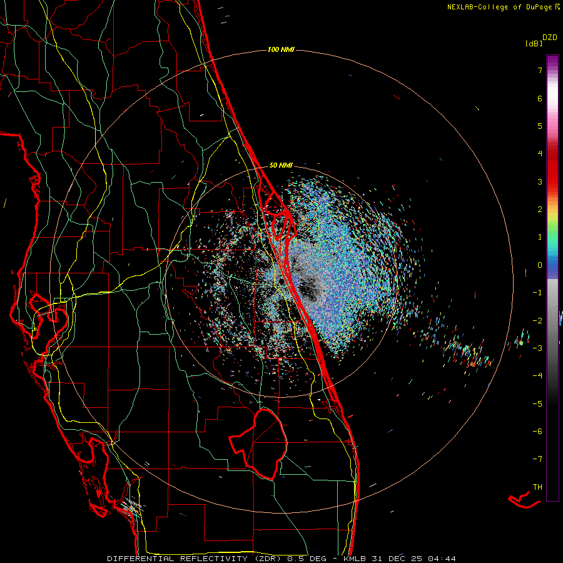Click the ZDR color scale bar
Screen dimensions: 563x563
pos(552,278)
